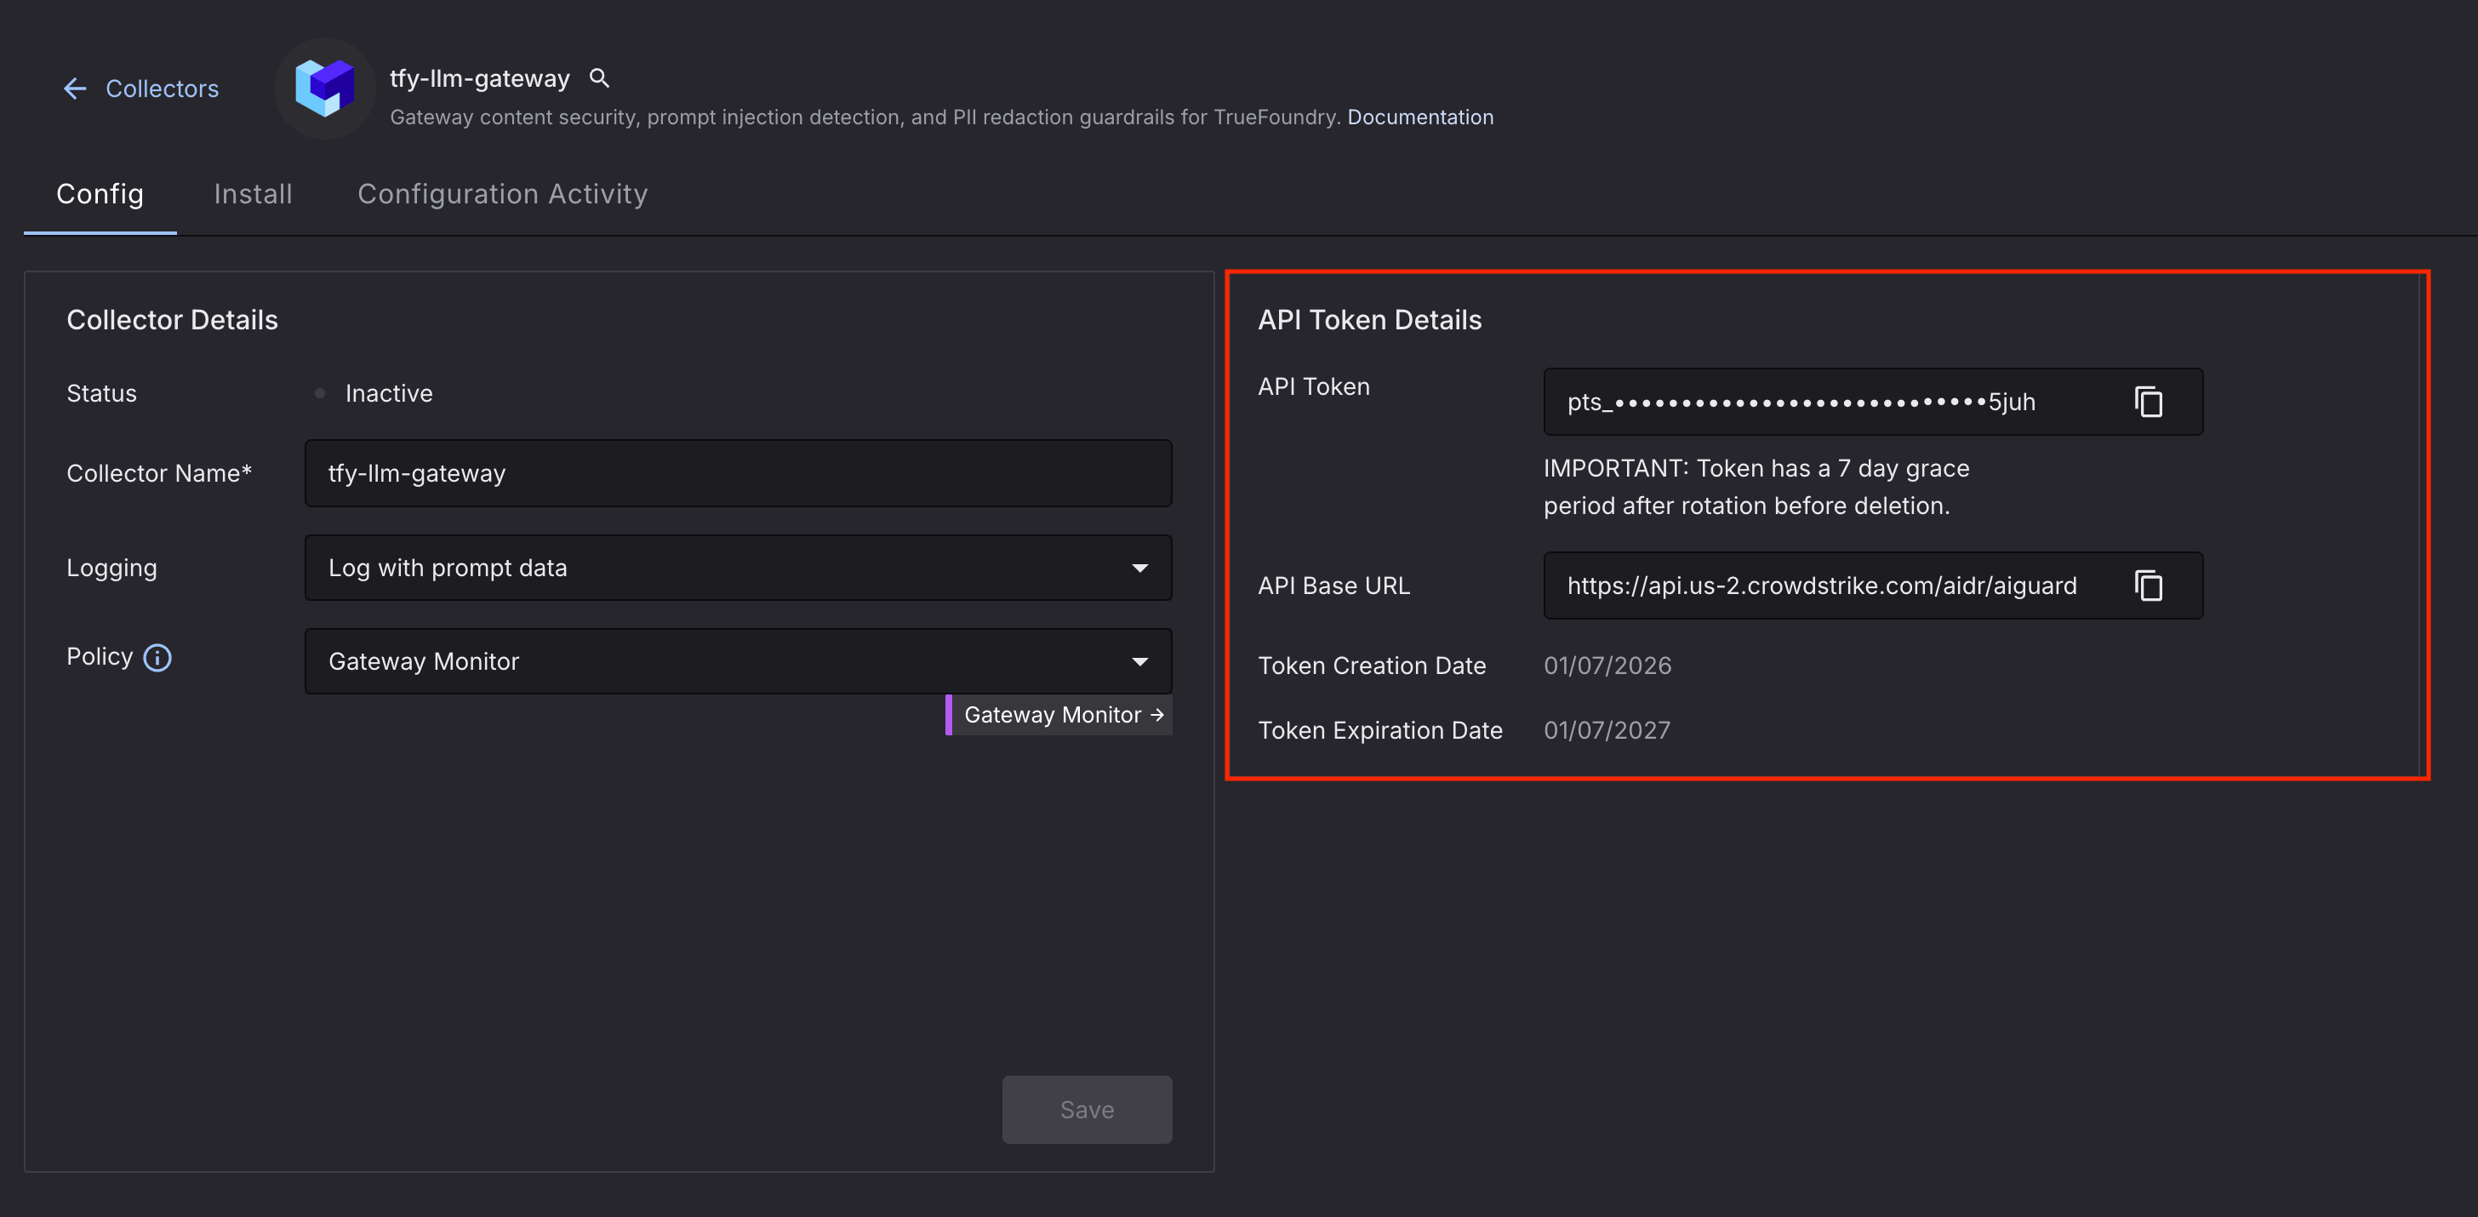
Task: Click Token Expiration Date value 01/07/2027
Action: pos(1607,730)
